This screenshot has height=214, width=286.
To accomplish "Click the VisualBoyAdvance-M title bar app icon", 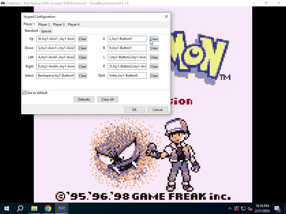I will coord(3,3).
